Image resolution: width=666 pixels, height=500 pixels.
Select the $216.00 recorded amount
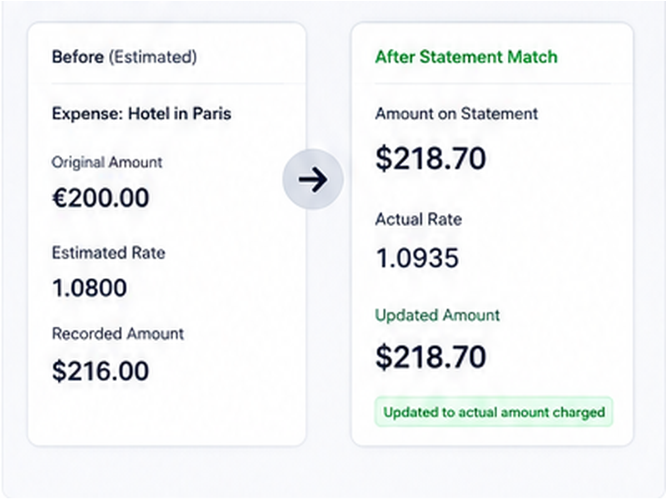click(x=100, y=371)
